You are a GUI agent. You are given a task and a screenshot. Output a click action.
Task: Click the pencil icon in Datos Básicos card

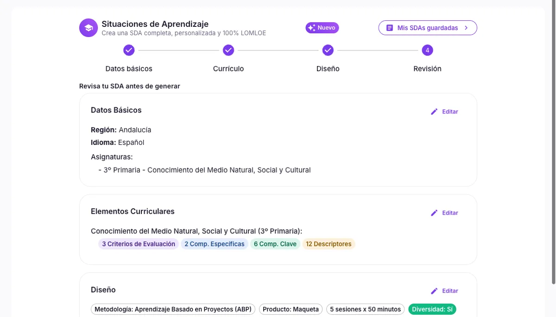coord(434,112)
